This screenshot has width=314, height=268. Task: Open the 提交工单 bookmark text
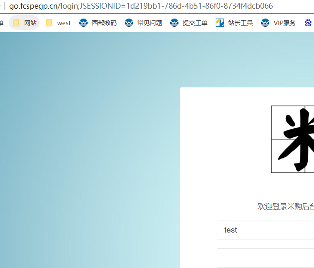[195, 23]
